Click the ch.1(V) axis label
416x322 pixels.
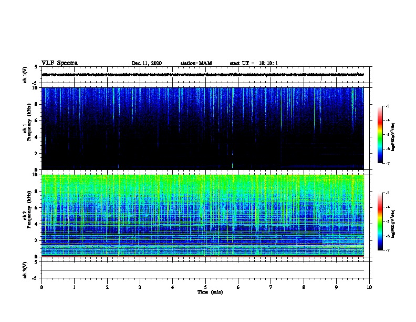[25, 75]
